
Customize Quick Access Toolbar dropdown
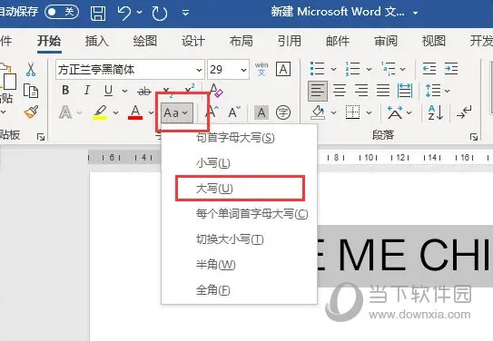(185, 13)
